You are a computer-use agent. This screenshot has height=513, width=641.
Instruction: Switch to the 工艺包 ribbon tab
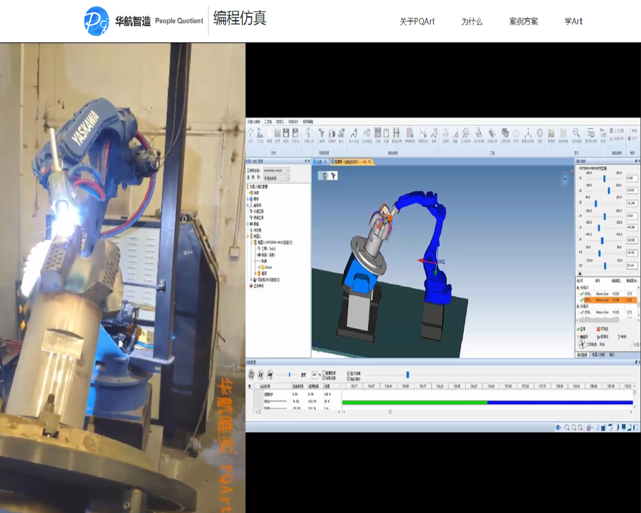point(268,122)
